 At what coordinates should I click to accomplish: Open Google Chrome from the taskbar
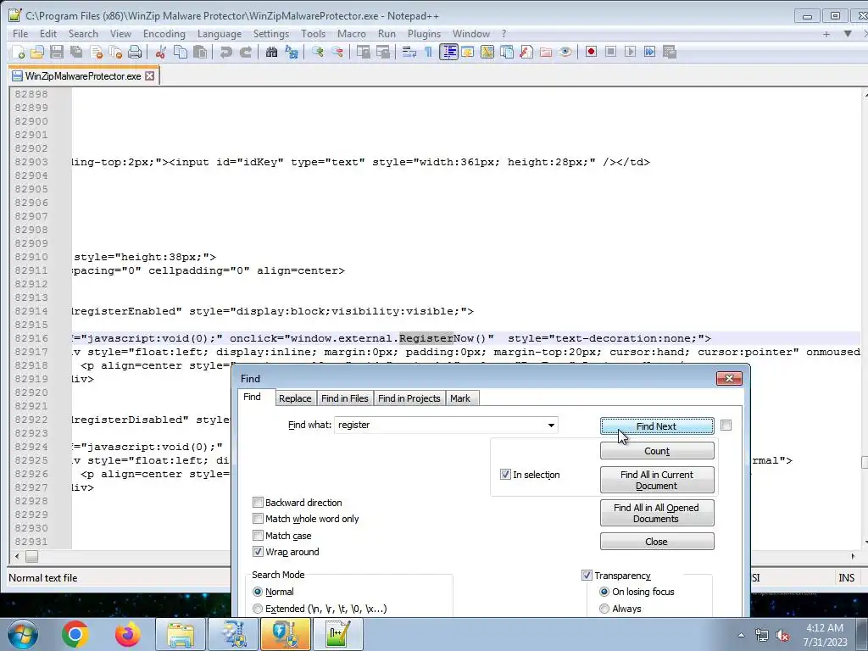tap(75, 634)
